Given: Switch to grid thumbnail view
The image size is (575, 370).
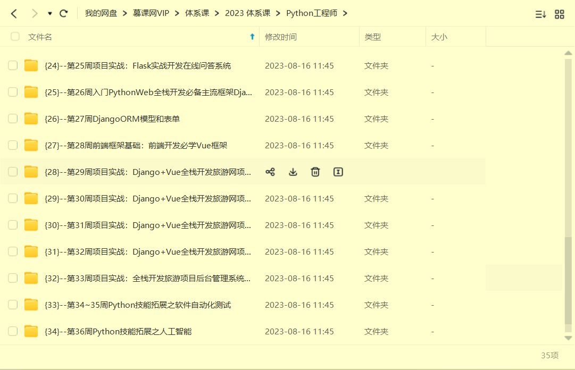Looking at the screenshot, I should click(x=560, y=14).
